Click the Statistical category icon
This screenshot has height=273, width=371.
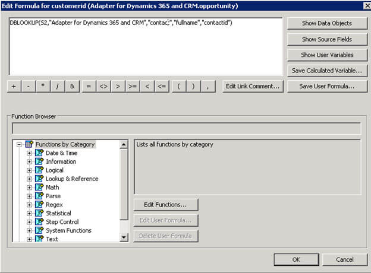click(39, 213)
